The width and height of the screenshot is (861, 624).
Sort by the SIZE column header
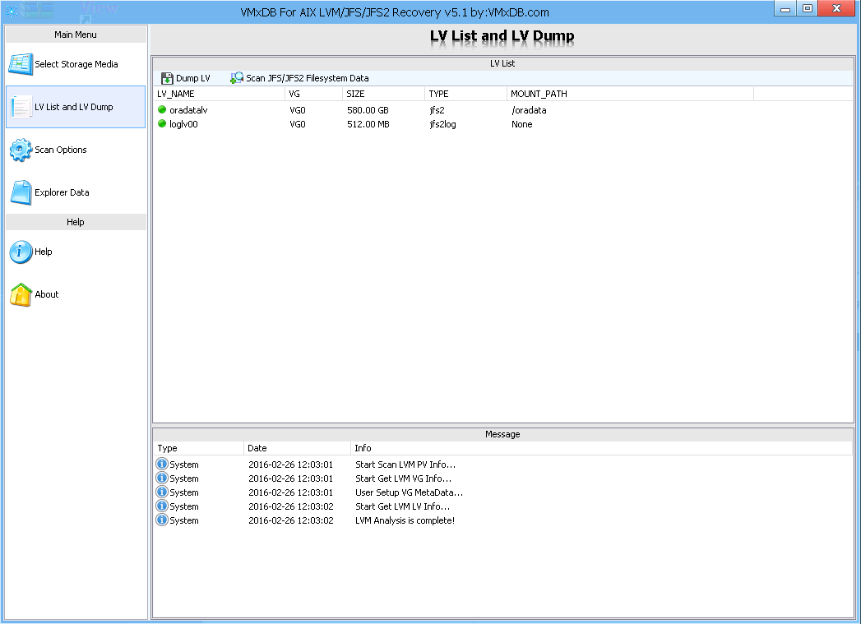coord(383,94)
